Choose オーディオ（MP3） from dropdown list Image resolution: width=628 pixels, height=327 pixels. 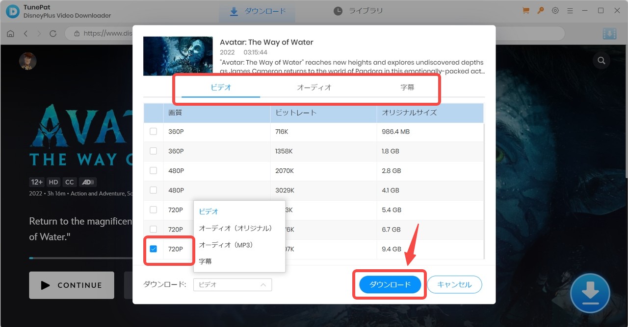(226, 245)
